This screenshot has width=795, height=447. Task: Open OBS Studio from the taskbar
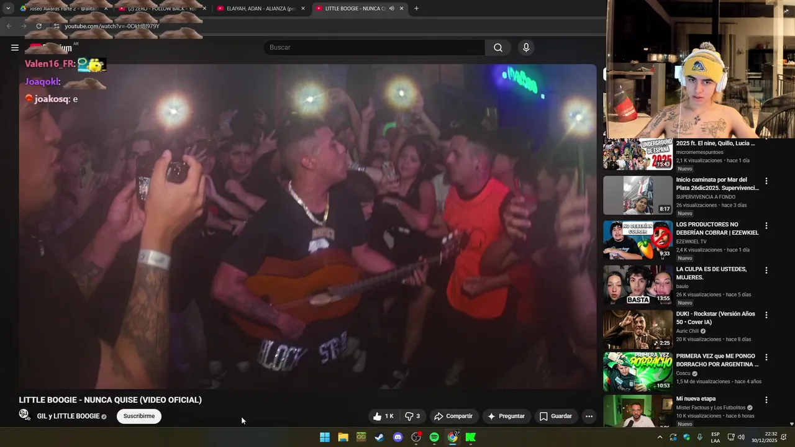point(416,437)
